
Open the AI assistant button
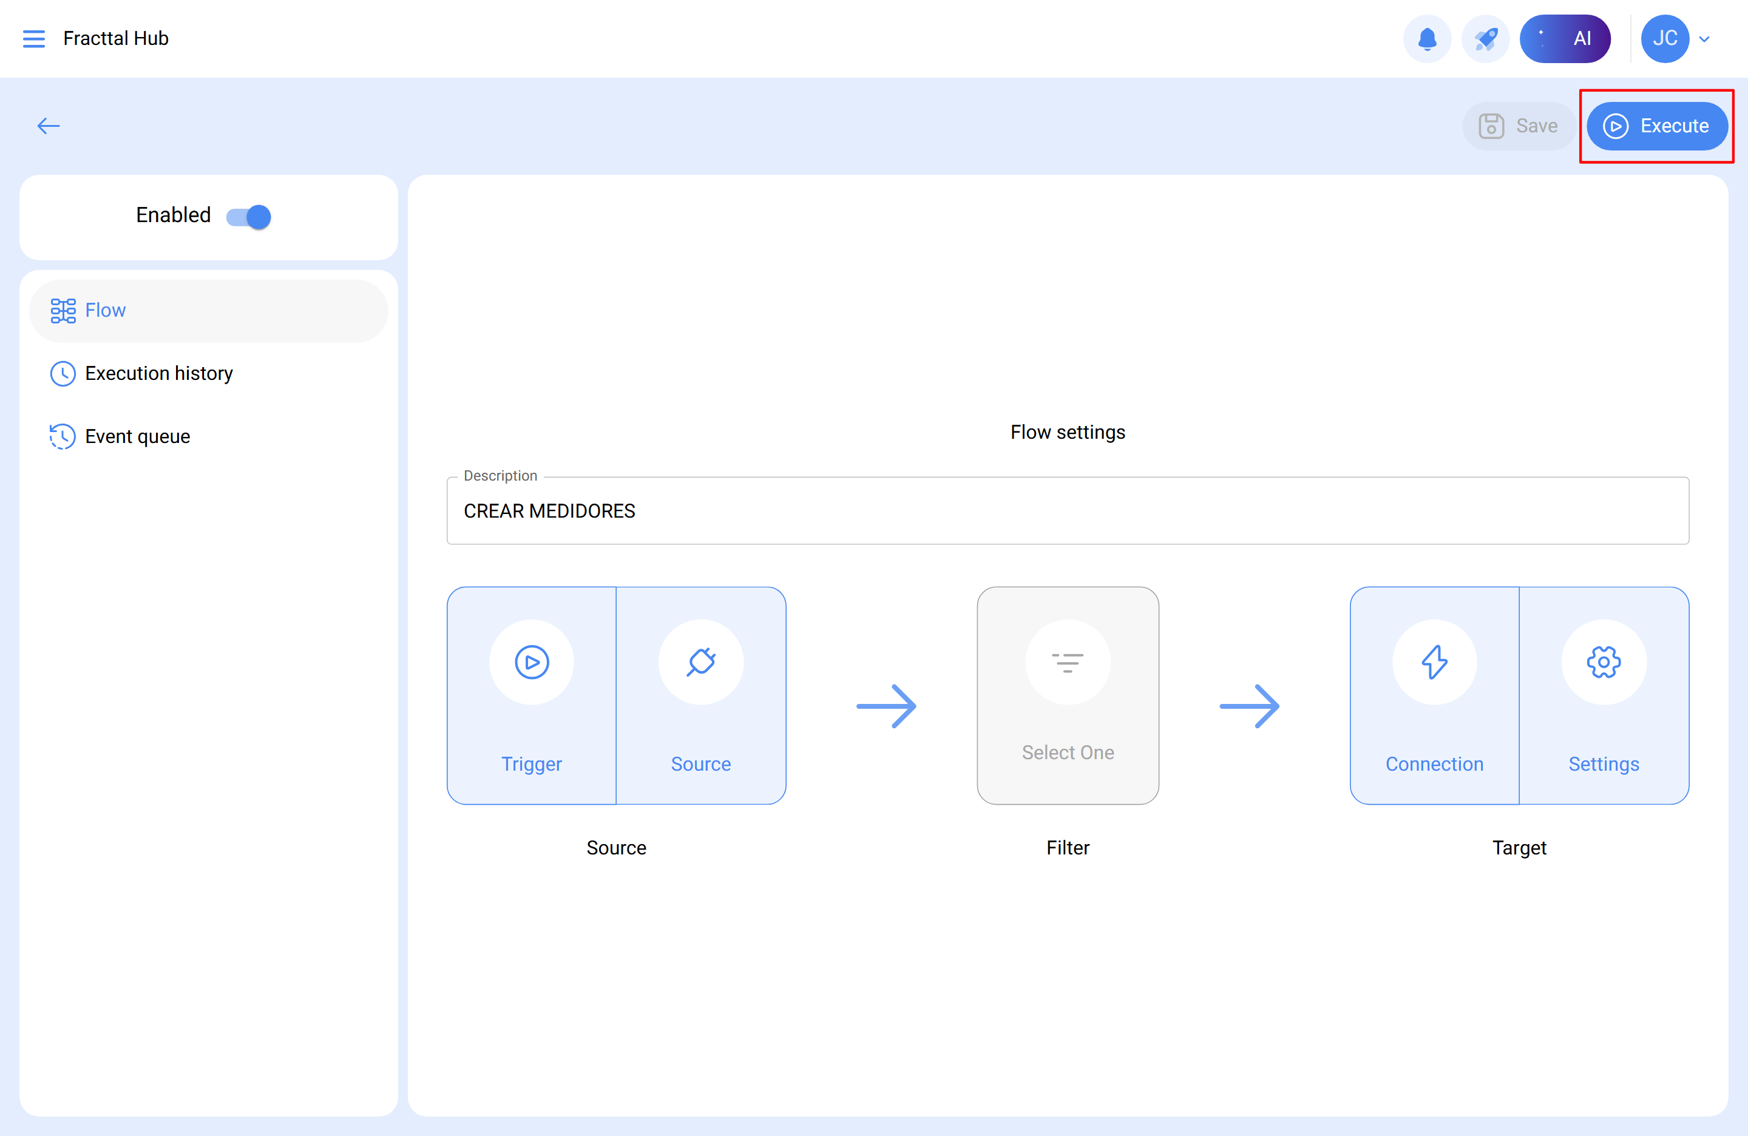point(1564,38)
